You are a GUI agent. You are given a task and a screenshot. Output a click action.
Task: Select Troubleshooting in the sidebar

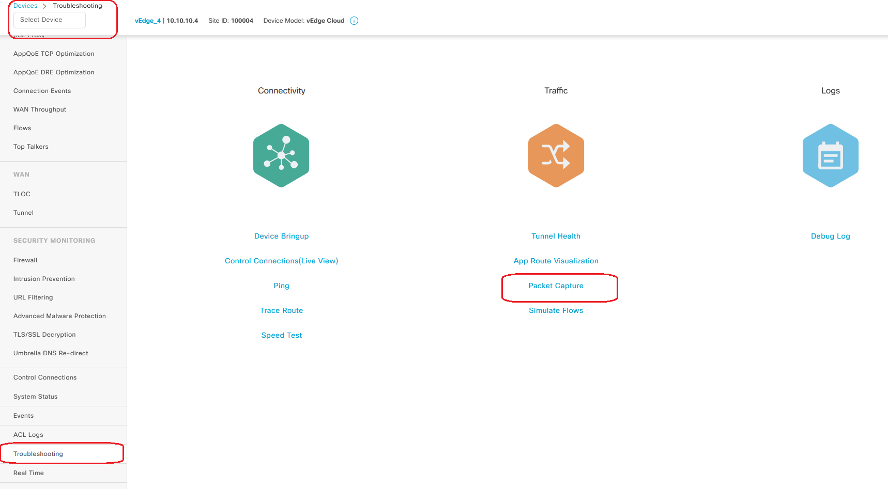pos(38,454)
